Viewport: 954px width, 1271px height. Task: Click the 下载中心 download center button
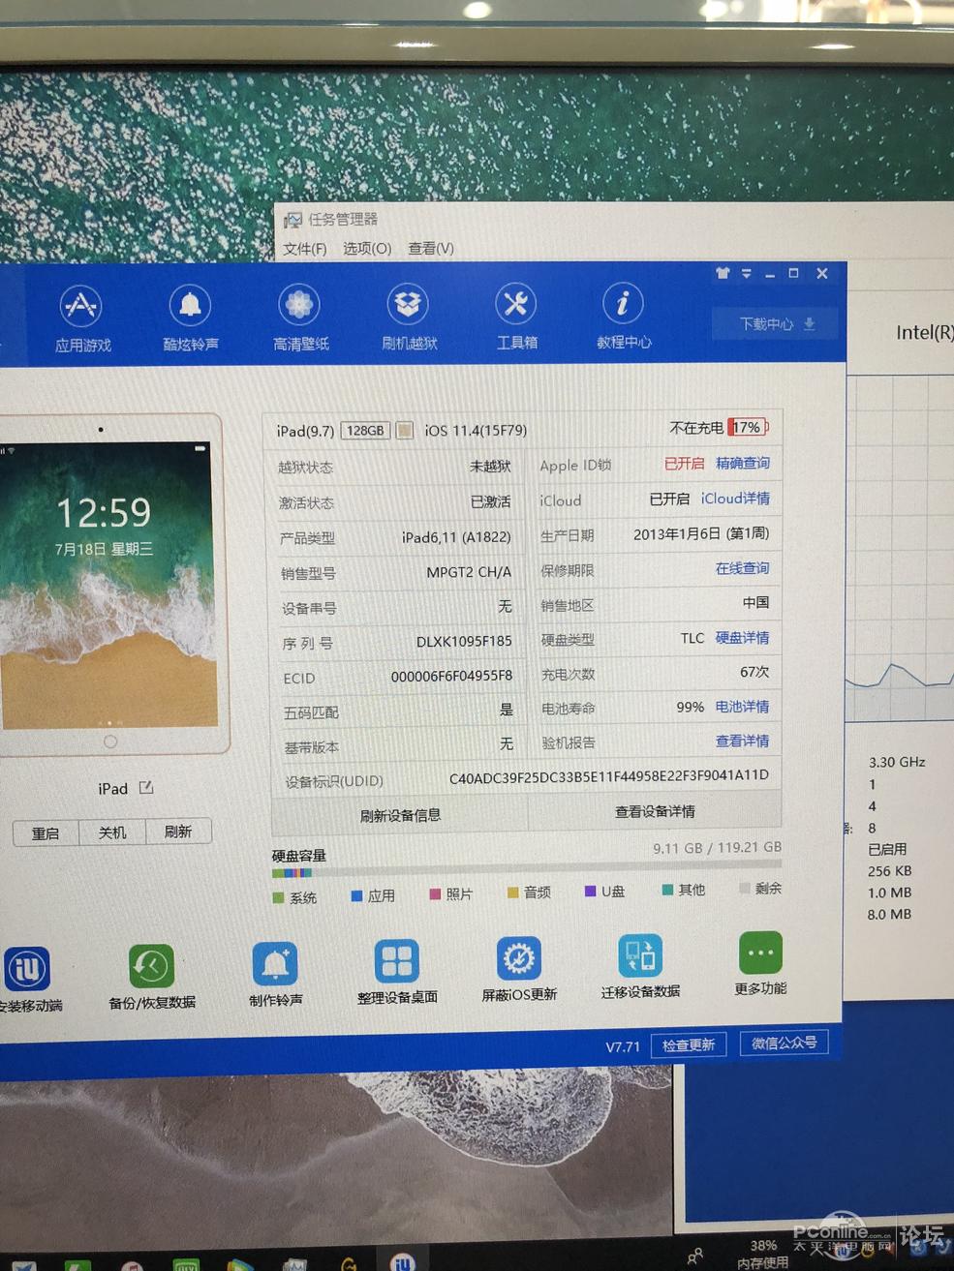coord(776,323)
